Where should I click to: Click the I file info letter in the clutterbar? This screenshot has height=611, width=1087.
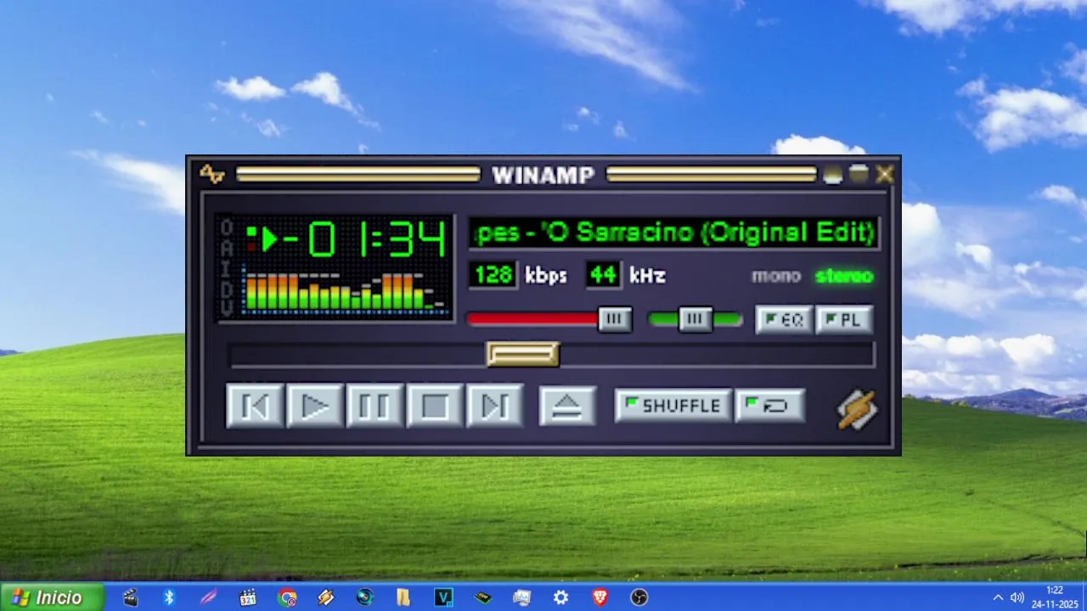[226, 268]
